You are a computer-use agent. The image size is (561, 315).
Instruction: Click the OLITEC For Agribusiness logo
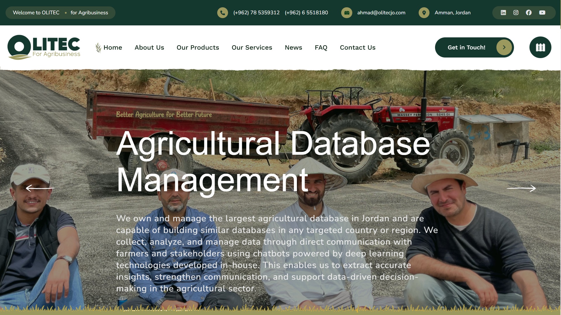[x=44, y=47]
